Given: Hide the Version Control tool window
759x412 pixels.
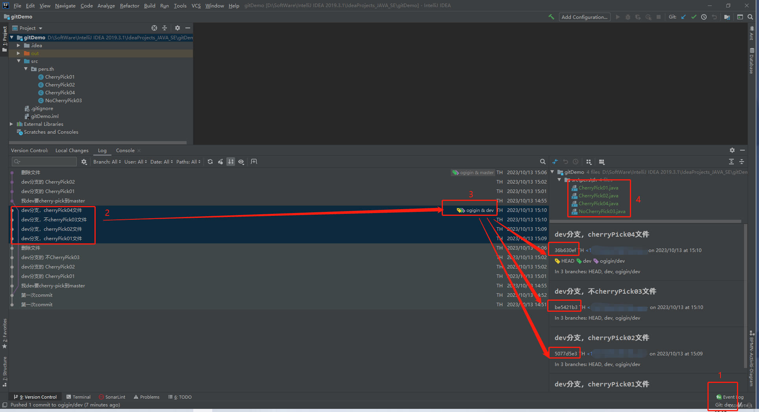Looking at the screenshot, I should pos(742,150).
